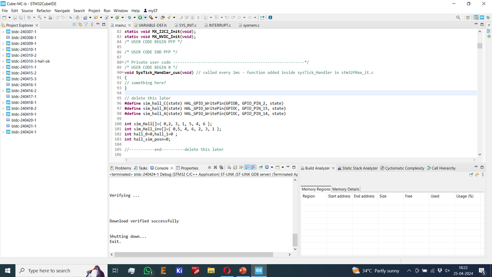
Task: Click the Search magnifier in the top-right toolbar
Action: click(458, 18)
